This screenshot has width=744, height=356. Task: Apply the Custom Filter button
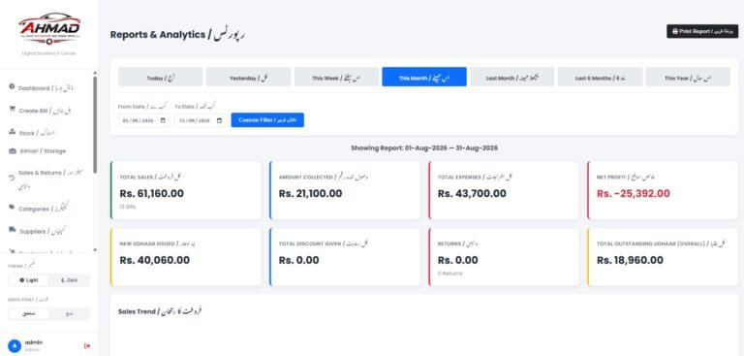pos(267,120)
